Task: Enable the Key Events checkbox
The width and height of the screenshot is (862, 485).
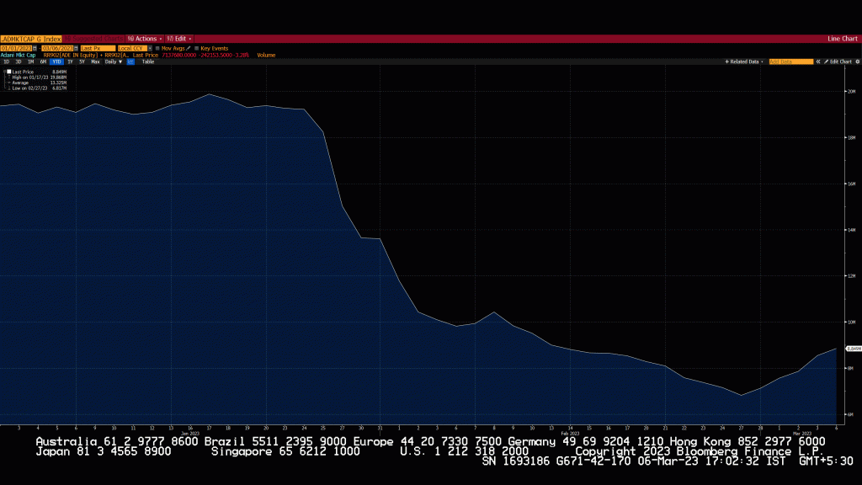Action: [196, 48]
